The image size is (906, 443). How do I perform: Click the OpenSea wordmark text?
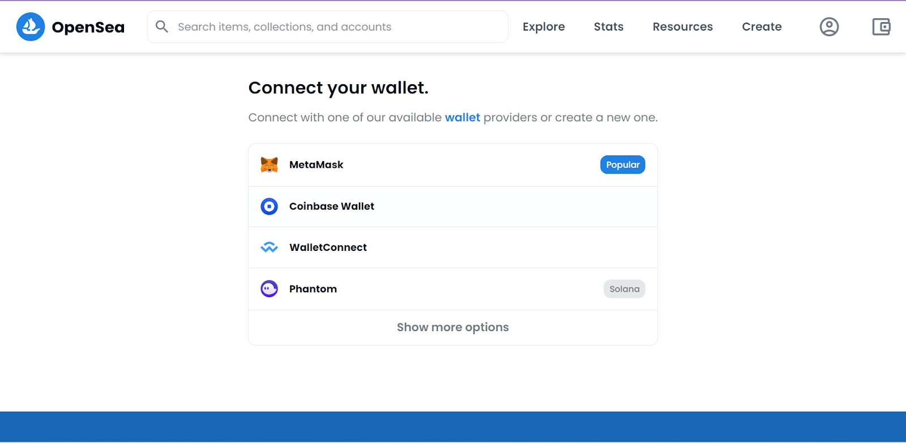(88, 27)
